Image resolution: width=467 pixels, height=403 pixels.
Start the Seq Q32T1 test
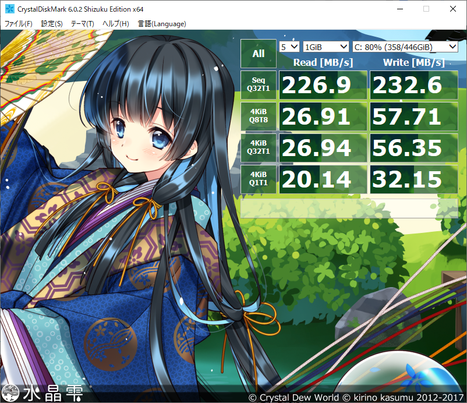pyautogui.click(x=258, y=85)
